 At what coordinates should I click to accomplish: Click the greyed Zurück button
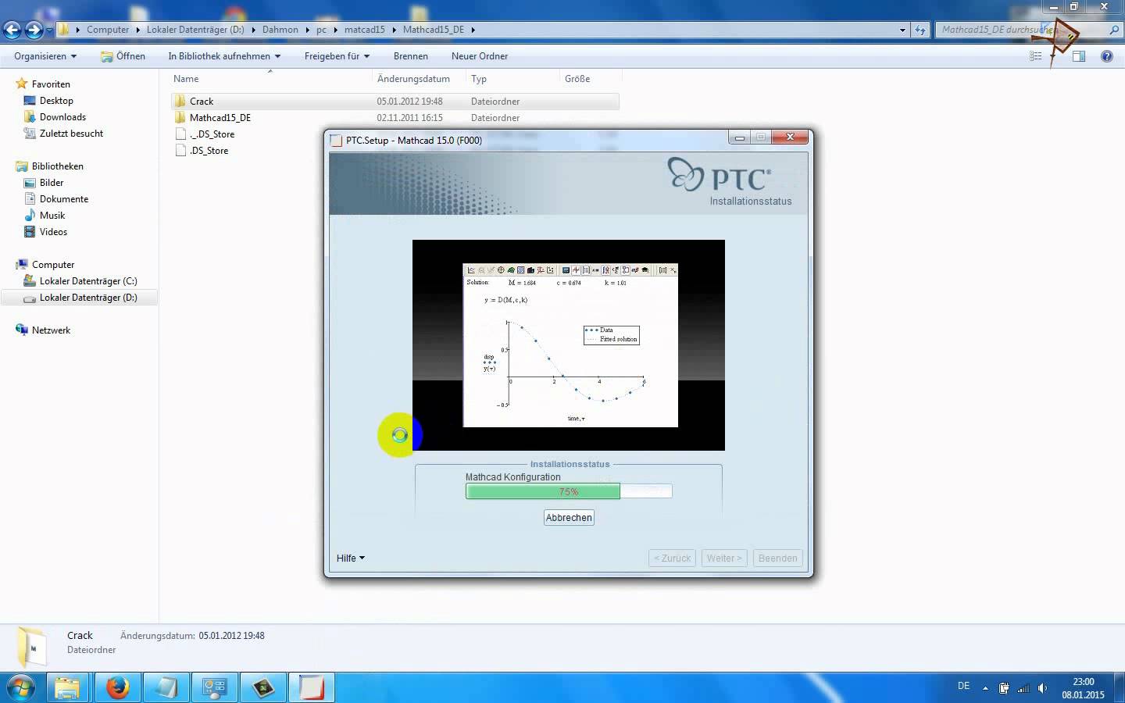[672, 558]
